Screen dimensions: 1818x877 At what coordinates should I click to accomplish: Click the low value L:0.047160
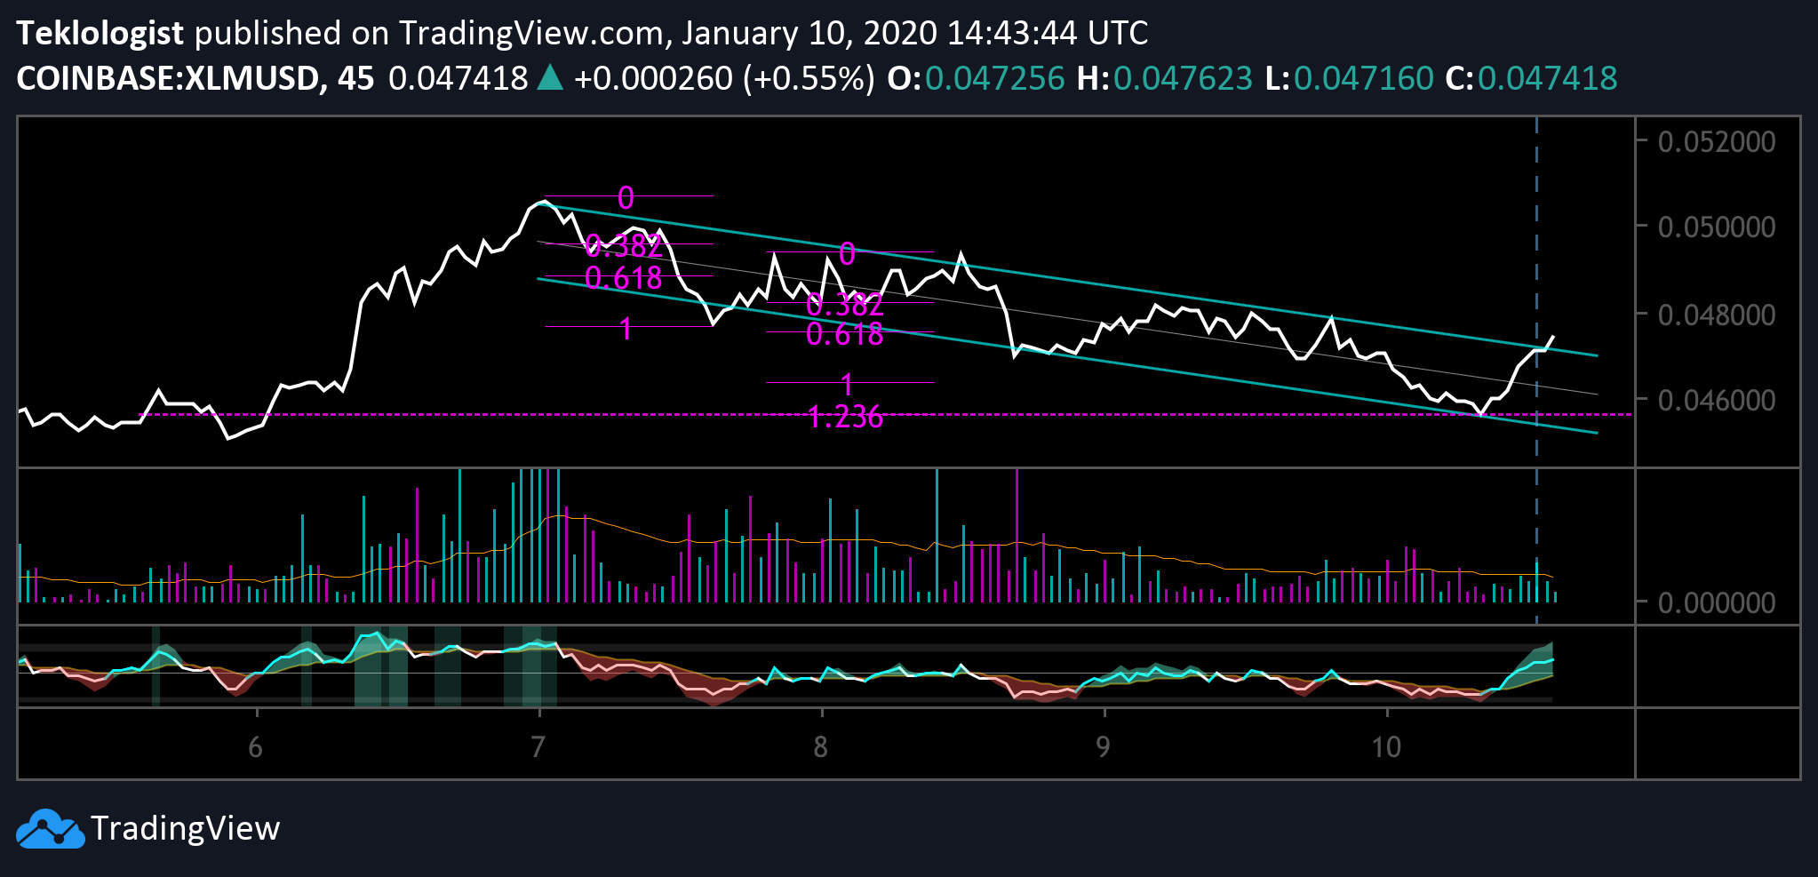[x=1350, y=78]
